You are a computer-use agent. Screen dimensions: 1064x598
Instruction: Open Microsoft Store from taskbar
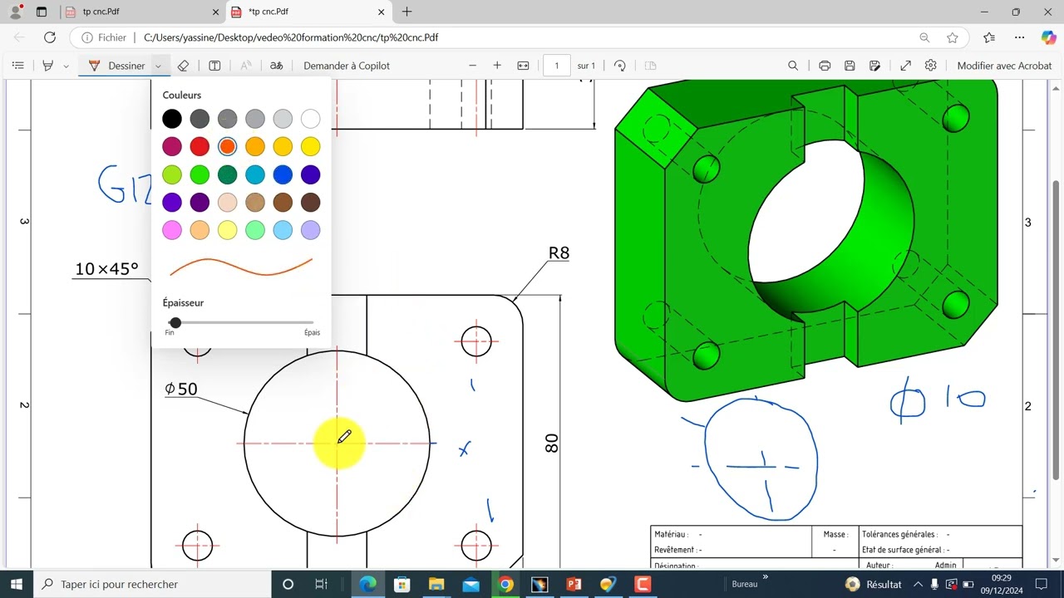tap(402, 584)
